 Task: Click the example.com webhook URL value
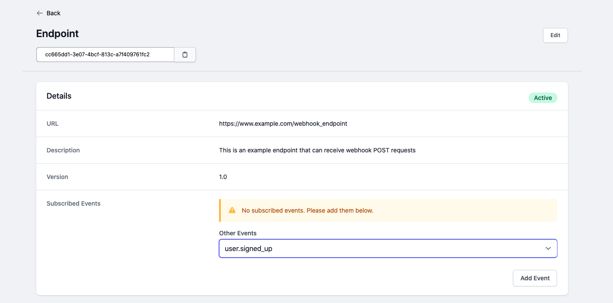click(x=283, y=124)
